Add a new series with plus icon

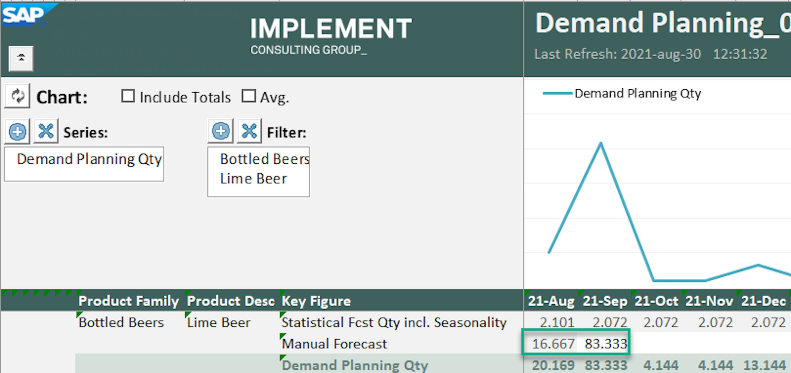tap(17, 132)
